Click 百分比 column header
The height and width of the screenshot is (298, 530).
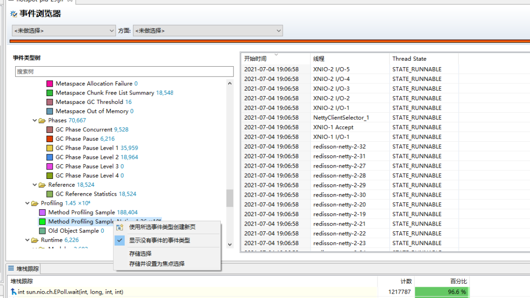(x=442, y=281)
